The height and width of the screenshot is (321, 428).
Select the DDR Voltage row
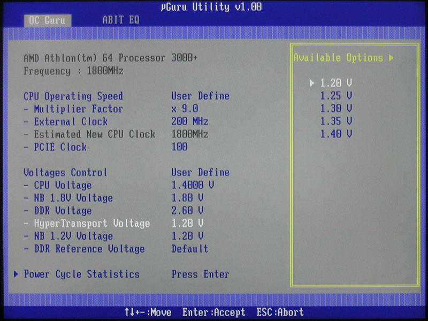pyautogui.click(x=58, y=211)
